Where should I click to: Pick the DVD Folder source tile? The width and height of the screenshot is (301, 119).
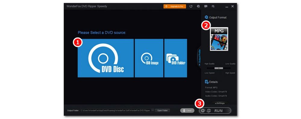pyautogui.click(x=176, y=58)
